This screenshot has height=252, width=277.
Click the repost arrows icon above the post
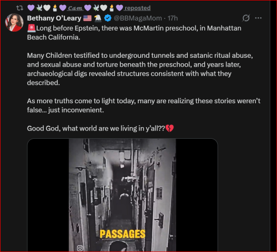point(19,8)
